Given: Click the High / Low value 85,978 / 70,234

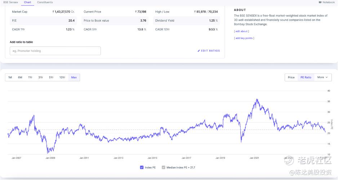Looking at the screenshot, I should coord(206,12).
